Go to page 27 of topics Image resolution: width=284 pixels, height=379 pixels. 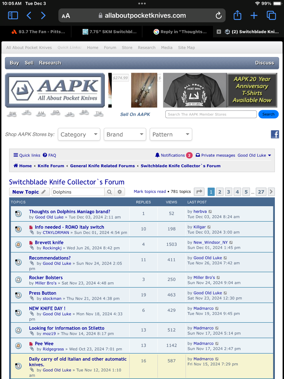coord(261,192)
